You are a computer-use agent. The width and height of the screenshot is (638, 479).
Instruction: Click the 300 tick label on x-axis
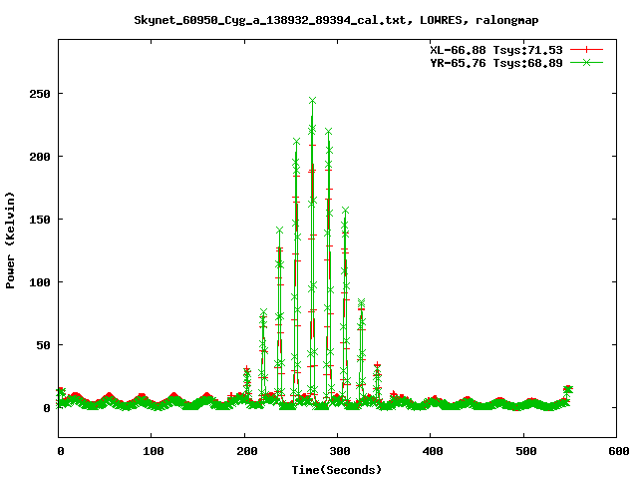click(338, 451)
